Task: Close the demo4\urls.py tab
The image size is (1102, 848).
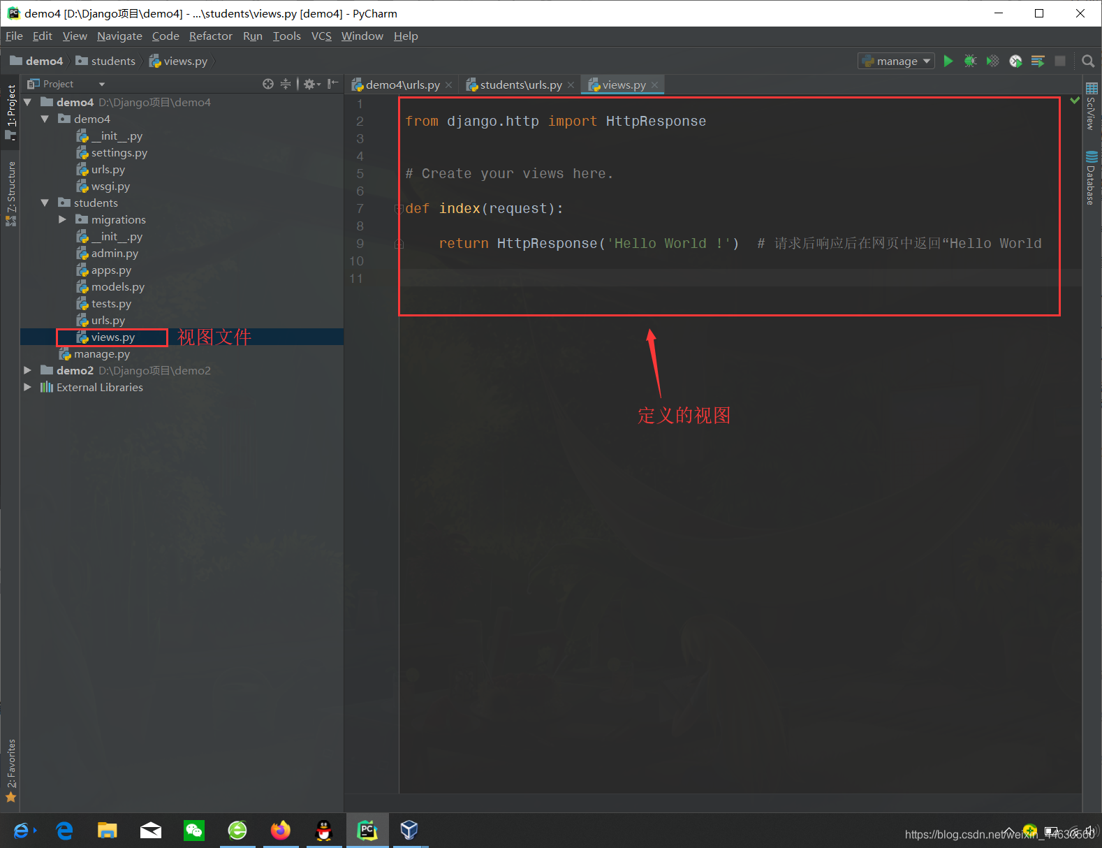Action: pos(449,85)
